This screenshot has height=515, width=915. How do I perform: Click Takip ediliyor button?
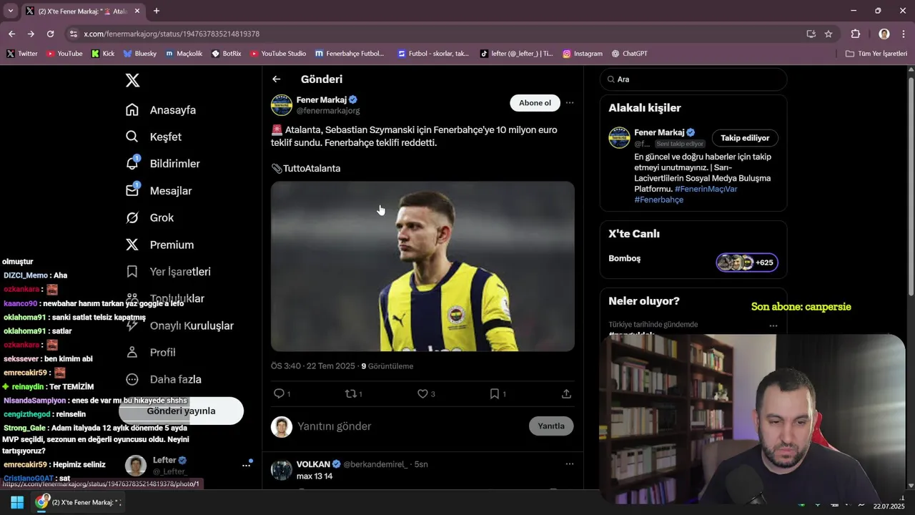coord(745,138)
